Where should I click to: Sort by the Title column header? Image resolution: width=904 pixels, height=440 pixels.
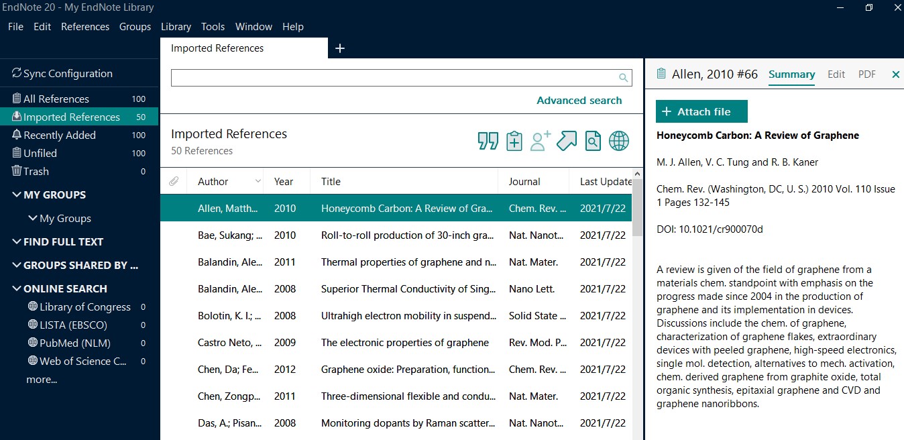[x=331, y=182]
